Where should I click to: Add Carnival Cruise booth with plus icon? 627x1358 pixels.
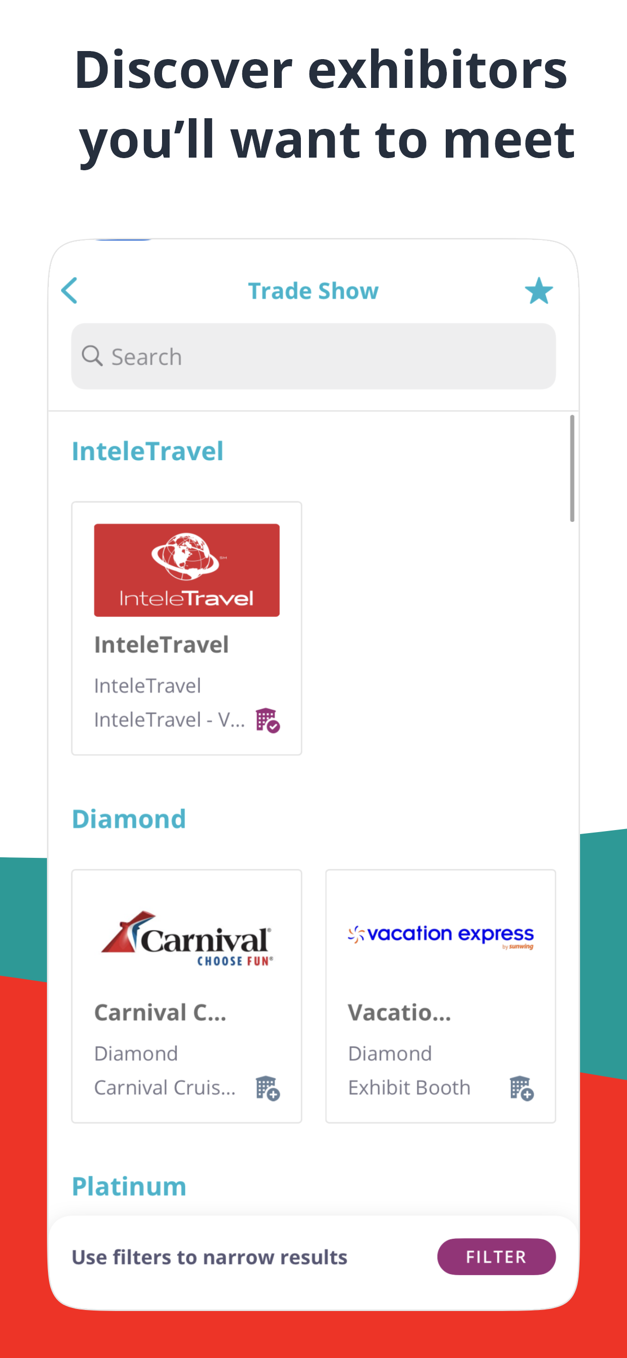[268, 1088]
